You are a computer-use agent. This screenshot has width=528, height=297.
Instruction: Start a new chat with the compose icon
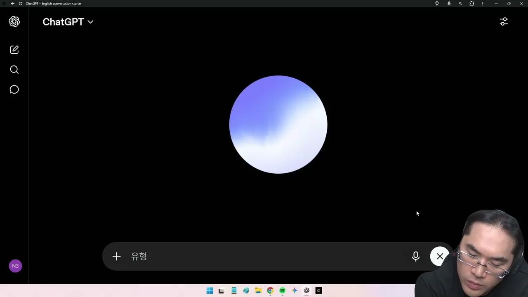point(14,49)
